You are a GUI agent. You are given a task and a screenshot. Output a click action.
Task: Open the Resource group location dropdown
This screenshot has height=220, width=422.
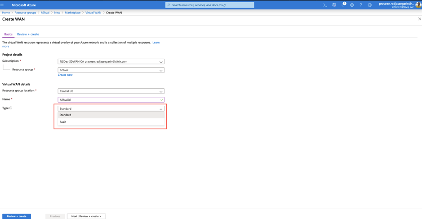point(111,91)
